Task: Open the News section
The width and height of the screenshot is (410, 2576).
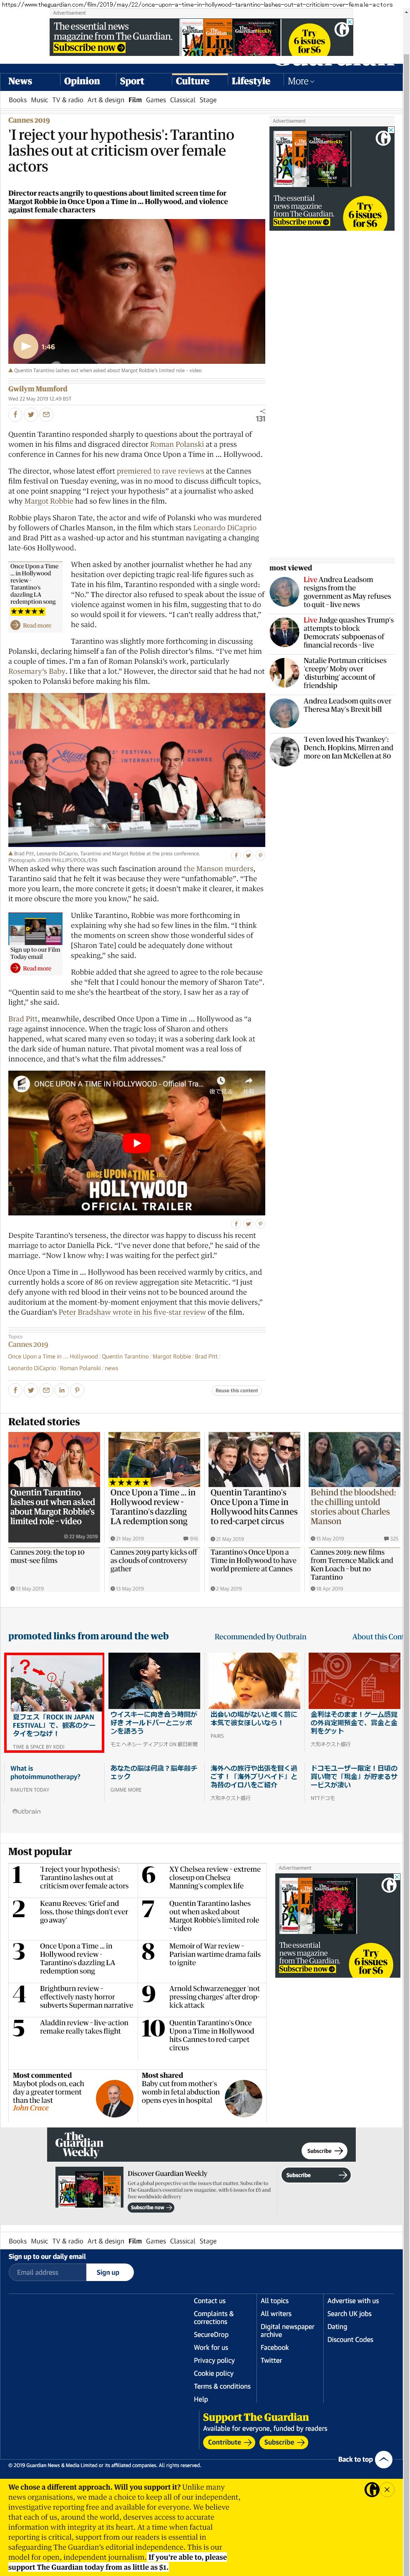Action: click(20, 81)
